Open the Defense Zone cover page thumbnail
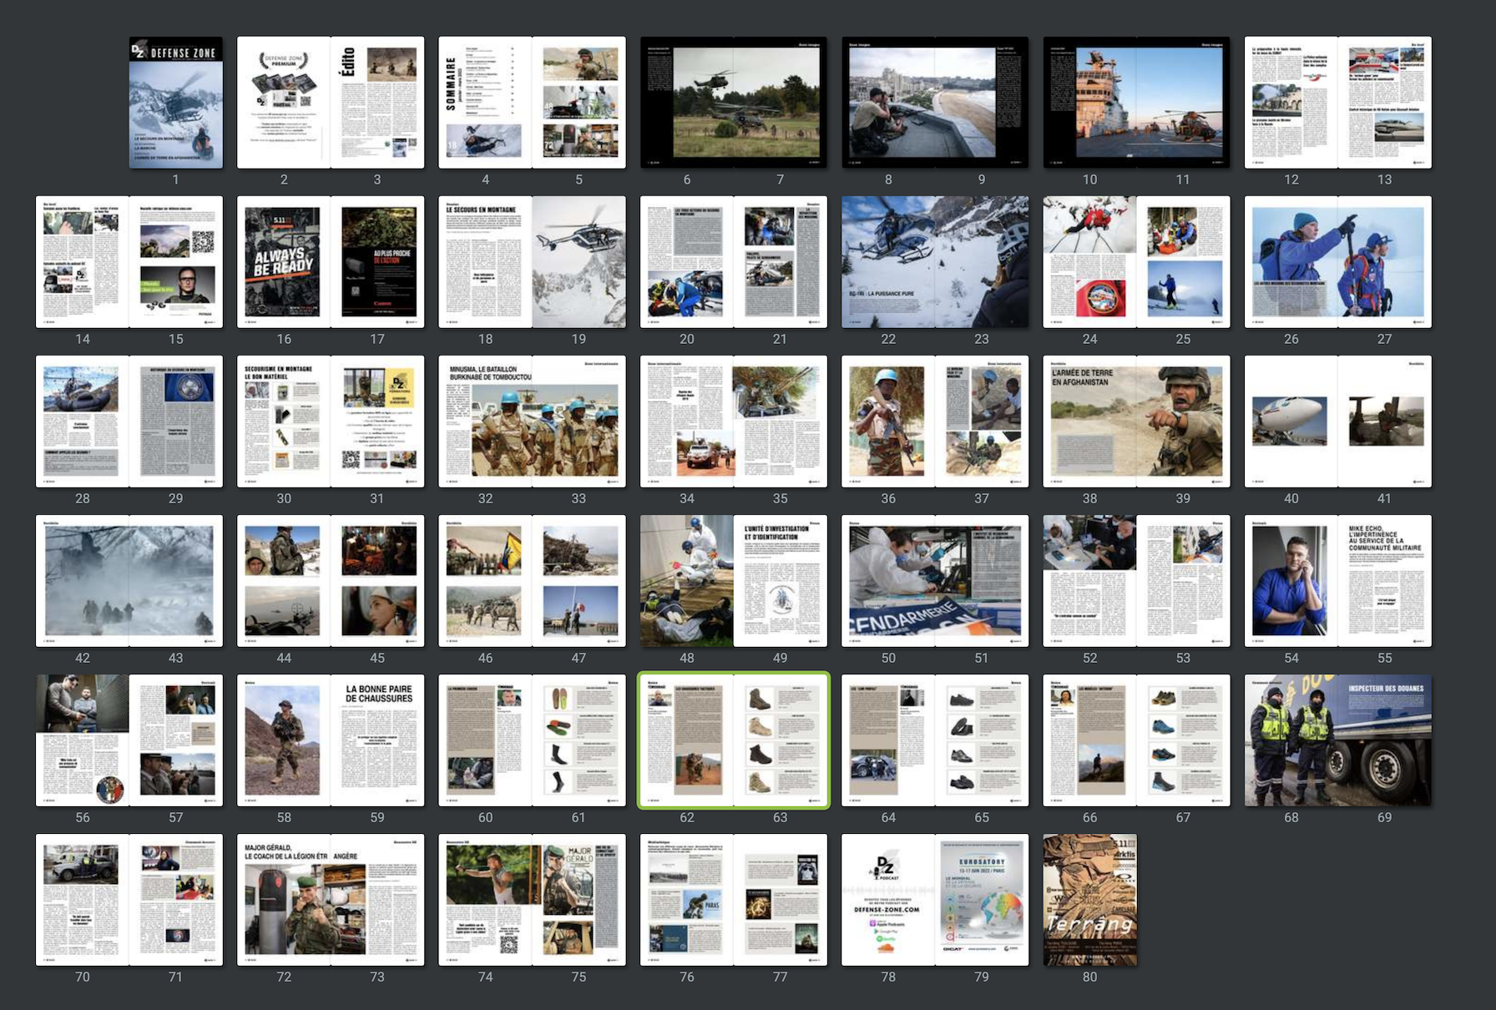 [x=175, y=102]
